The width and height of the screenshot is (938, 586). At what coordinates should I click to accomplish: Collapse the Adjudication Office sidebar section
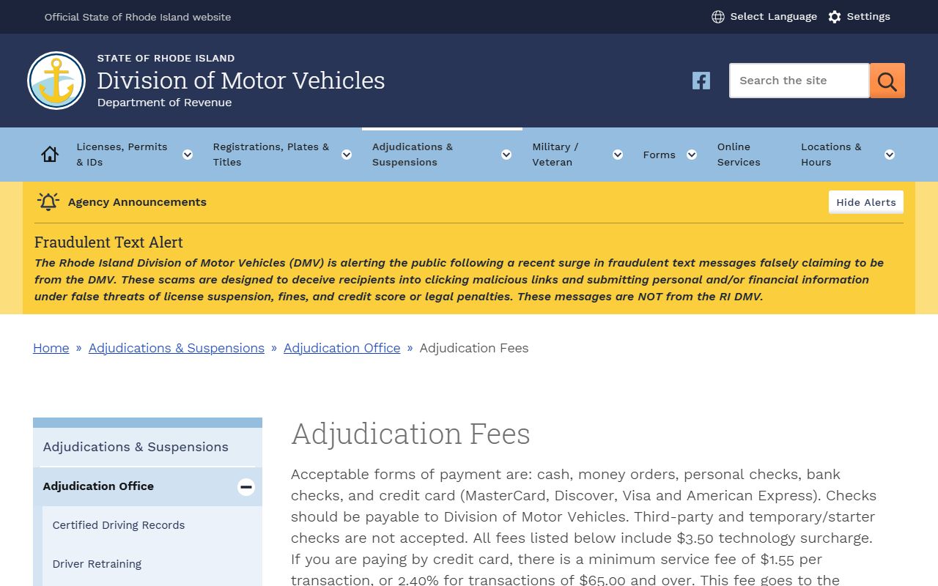(x=246, y=486)
